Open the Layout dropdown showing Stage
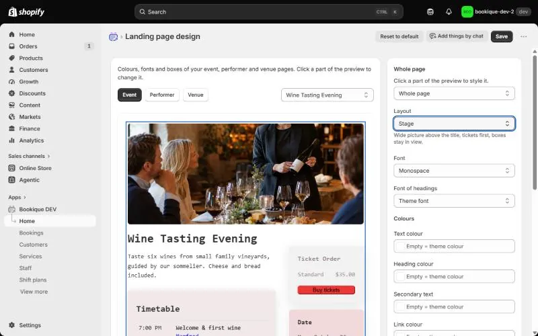538x336 pixels. pyautogui.click(x=455, y=124)
